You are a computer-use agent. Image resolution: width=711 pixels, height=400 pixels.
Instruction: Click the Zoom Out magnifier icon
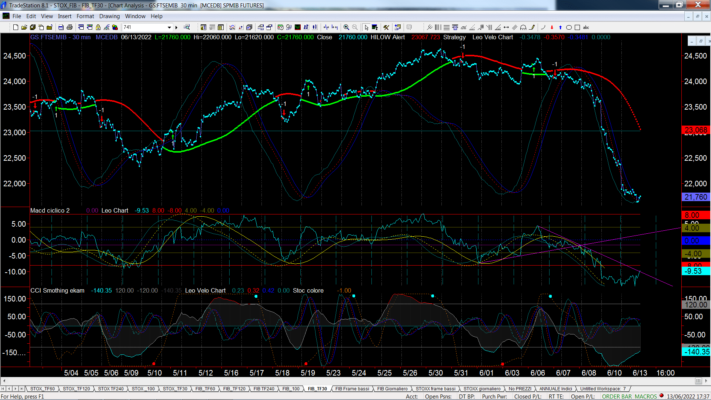pos(355,27)
